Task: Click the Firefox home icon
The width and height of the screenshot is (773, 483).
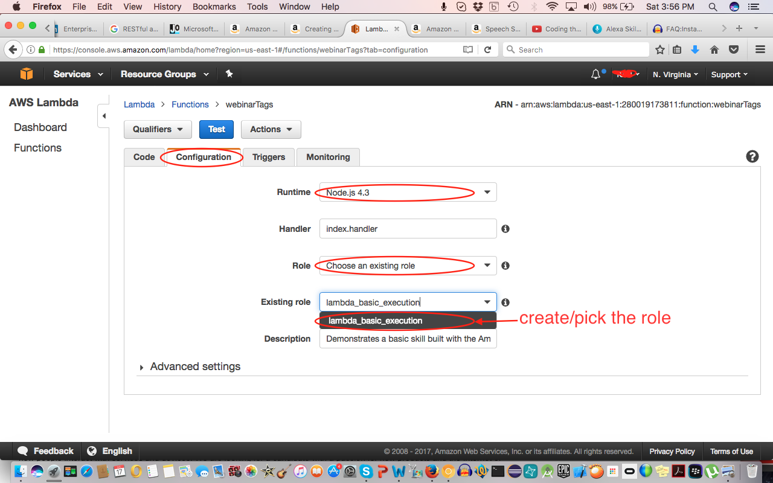Action: click(x=714, y=50)
